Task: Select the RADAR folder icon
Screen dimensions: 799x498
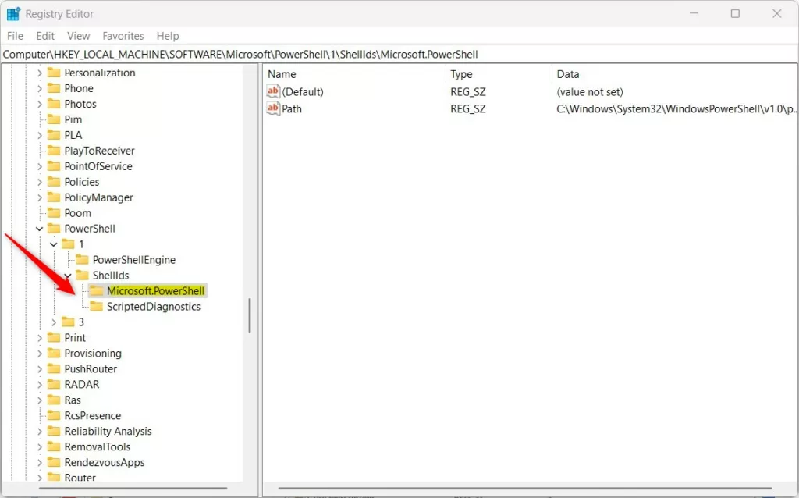Action: click(55, 384)
